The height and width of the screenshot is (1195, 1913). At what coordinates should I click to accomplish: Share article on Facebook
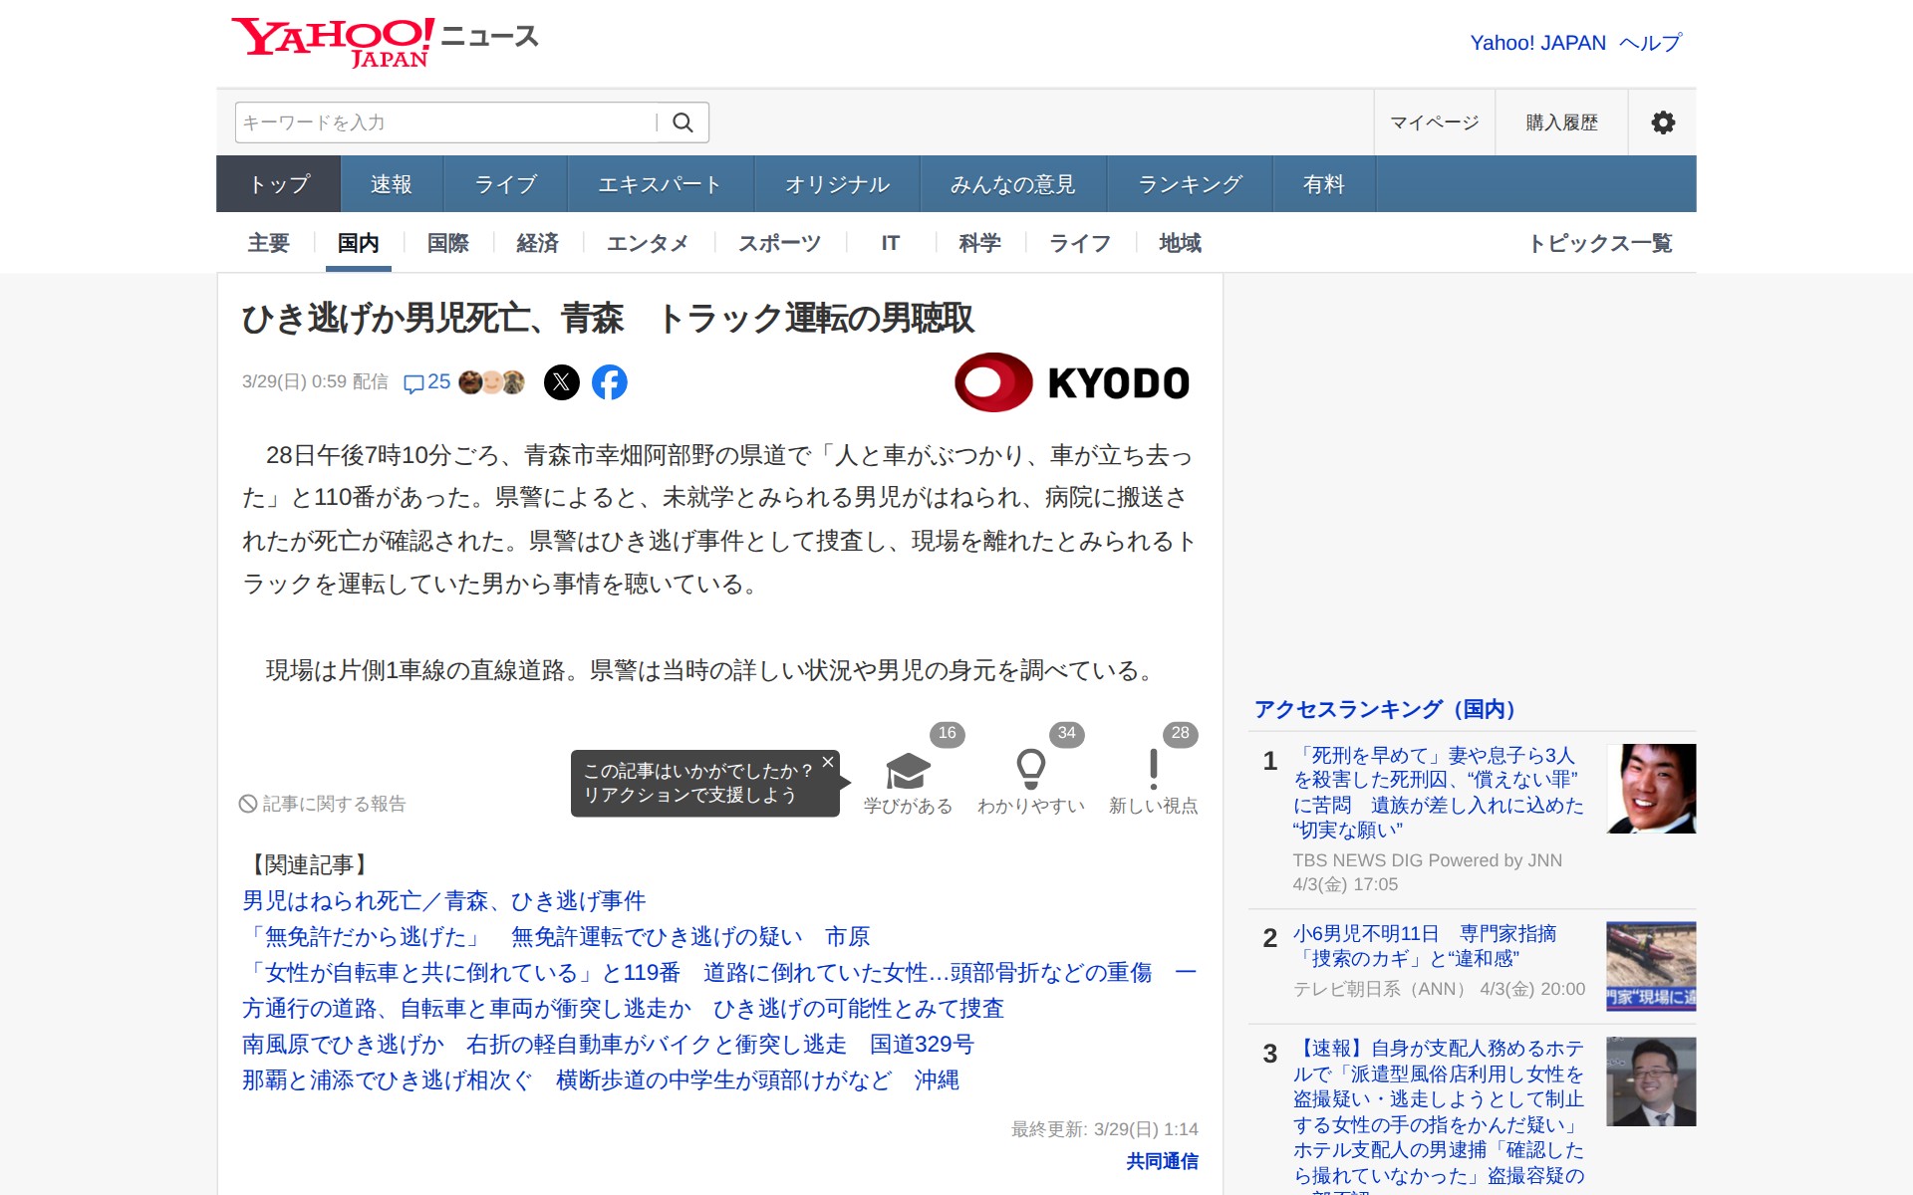coord(610,382)
